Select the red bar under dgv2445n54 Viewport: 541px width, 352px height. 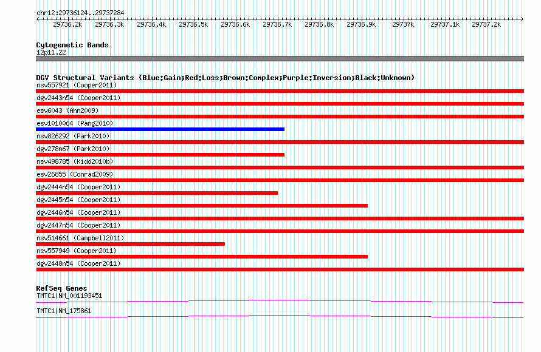coord(202,206)
